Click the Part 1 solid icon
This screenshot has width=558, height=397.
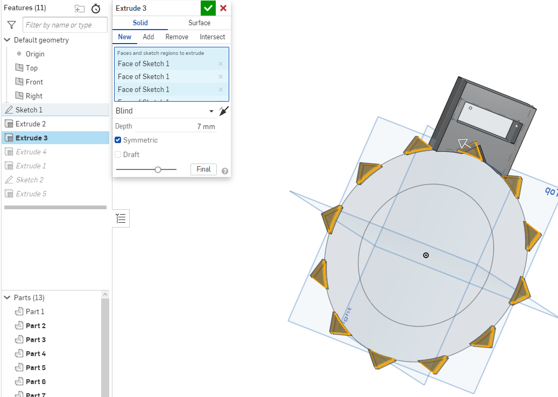click(19, 311)
